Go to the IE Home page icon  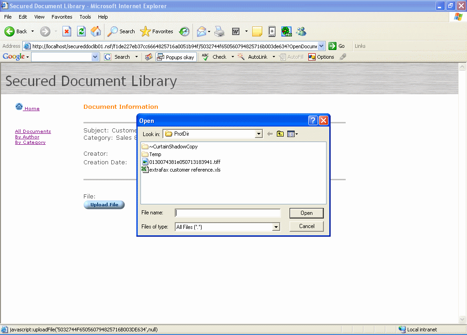pos(96,31)
